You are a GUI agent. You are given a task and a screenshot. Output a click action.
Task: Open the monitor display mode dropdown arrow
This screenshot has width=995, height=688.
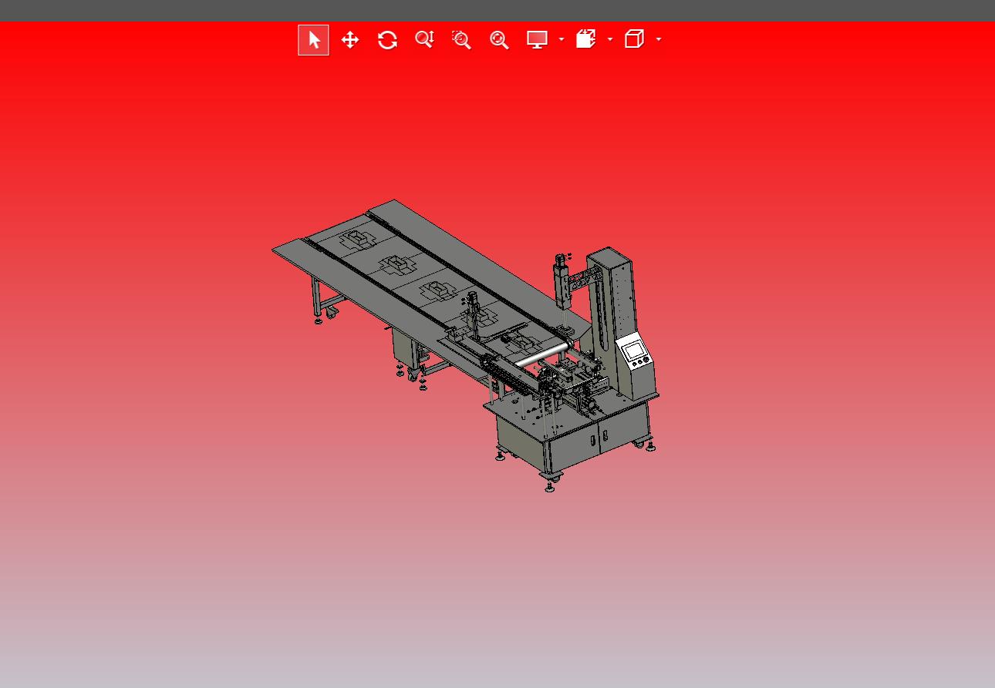point(562,39)
